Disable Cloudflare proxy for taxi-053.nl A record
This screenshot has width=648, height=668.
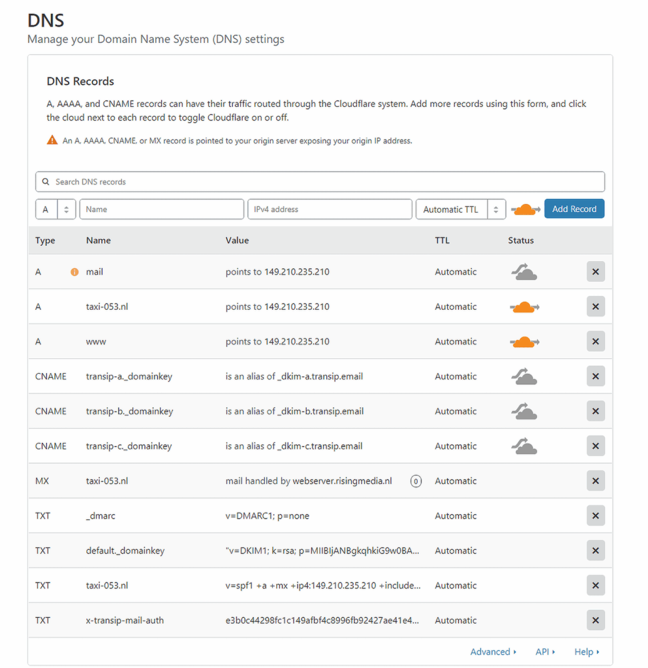pos(524,307)
